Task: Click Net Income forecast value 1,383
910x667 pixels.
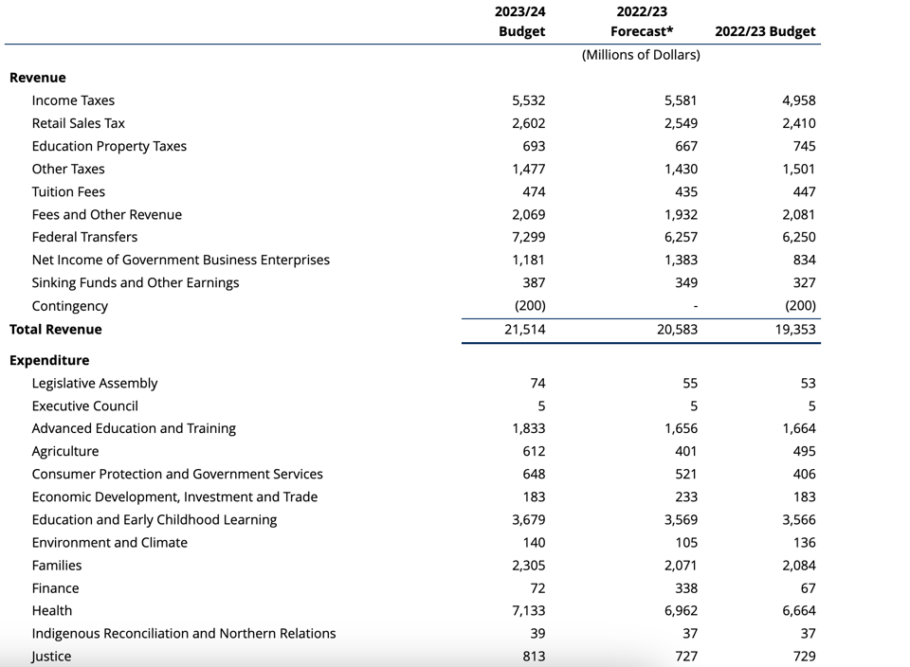Action: point(681,260)
